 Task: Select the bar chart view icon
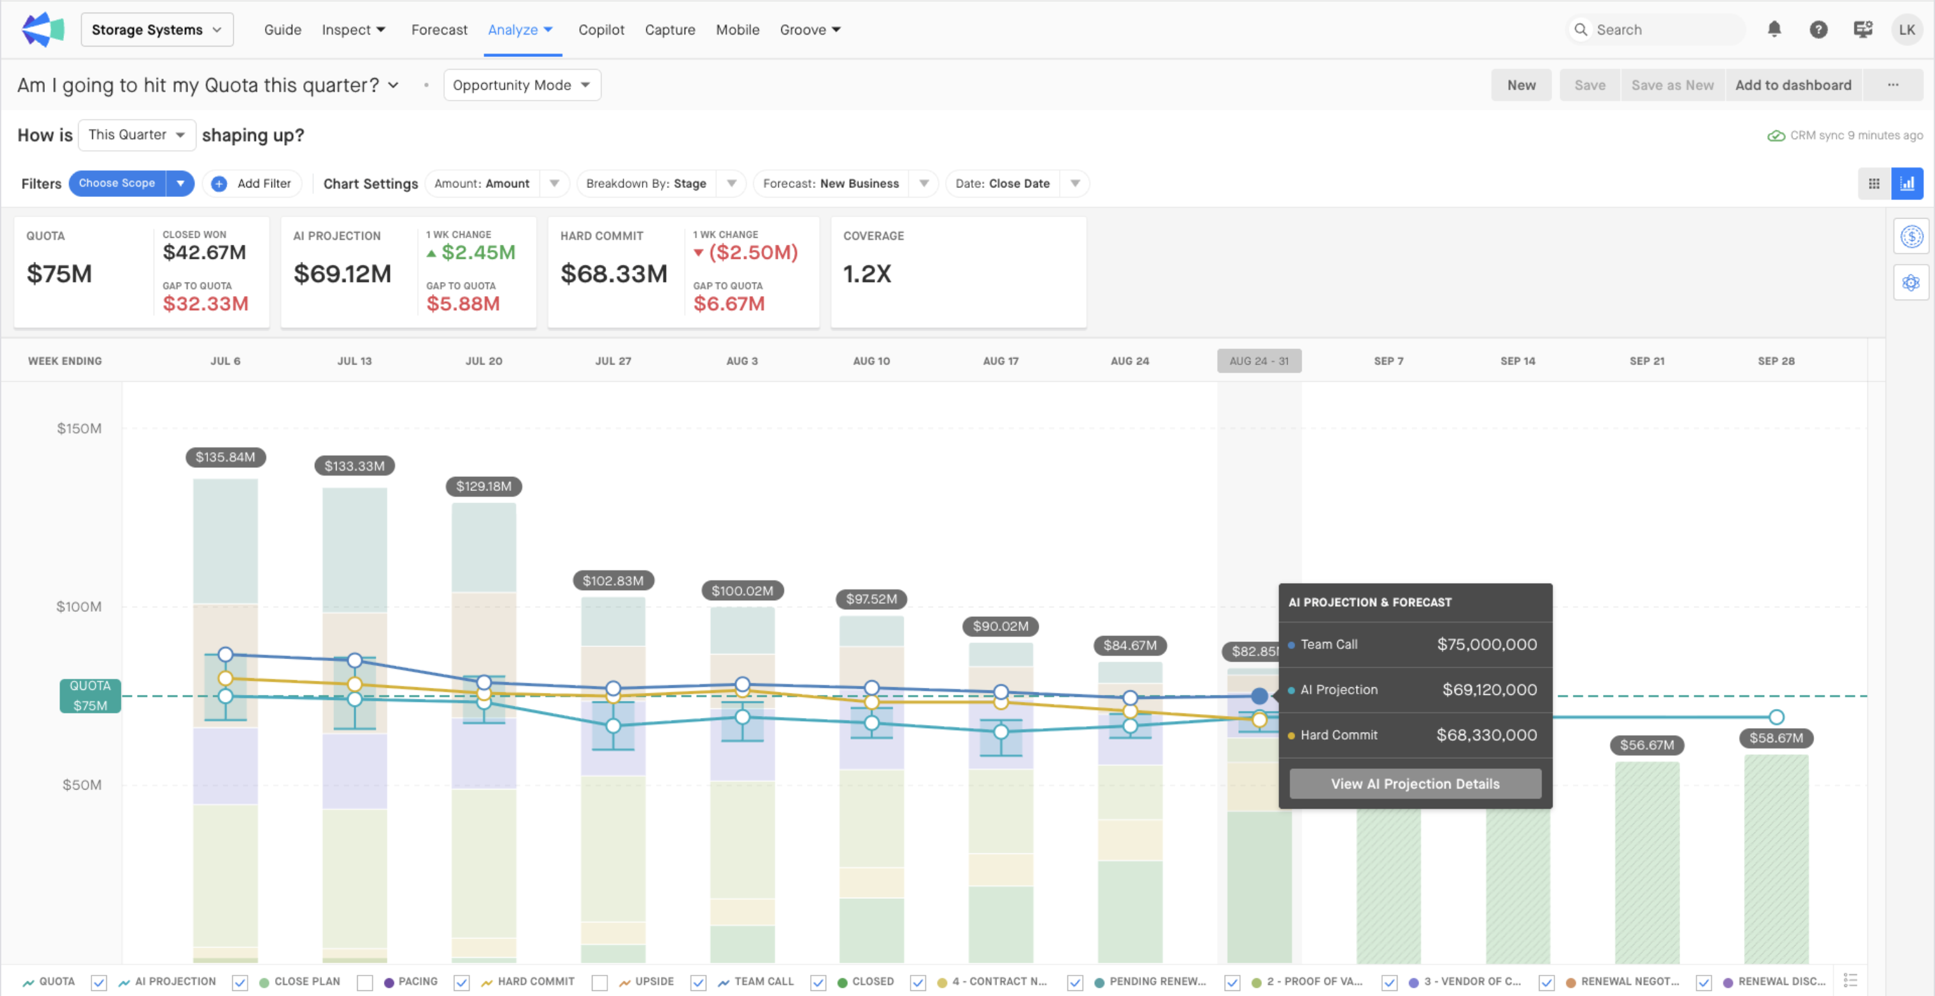point(1906,183)
